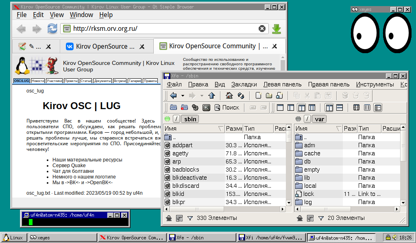This screenshot has width=416, height=243.
Task: Open the Закладки menu in Xfe
Action: [x=244, y=84]
